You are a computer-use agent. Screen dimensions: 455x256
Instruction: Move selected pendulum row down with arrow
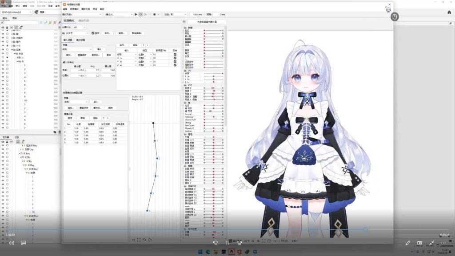coord(108,118)
